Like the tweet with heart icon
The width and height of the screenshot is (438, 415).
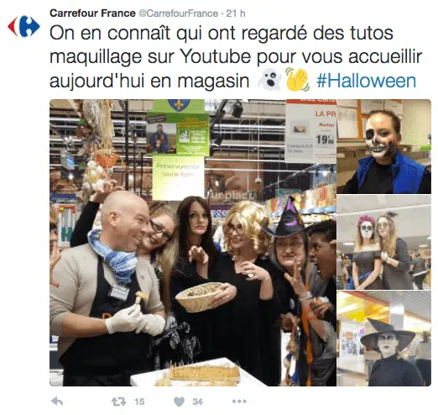coord(179,402)
